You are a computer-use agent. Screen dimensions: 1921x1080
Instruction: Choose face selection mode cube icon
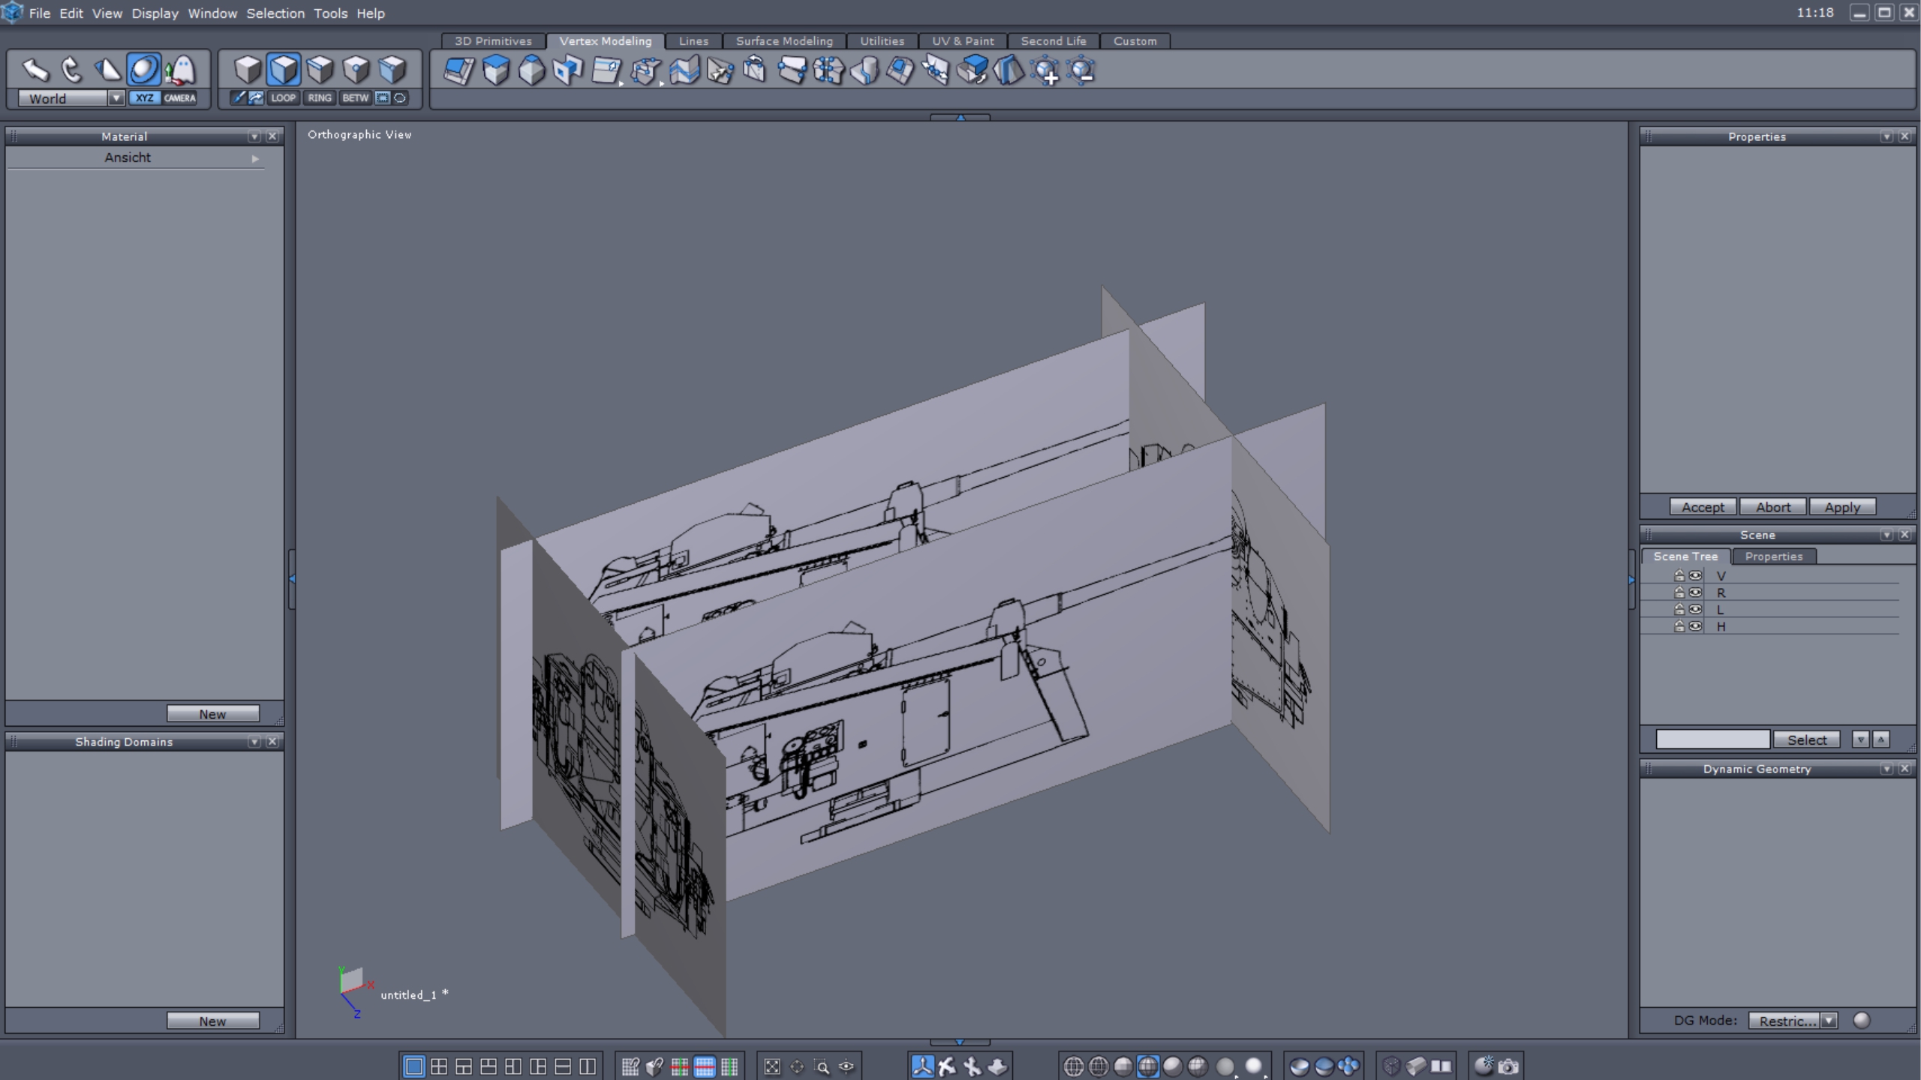tap(284, 70)
